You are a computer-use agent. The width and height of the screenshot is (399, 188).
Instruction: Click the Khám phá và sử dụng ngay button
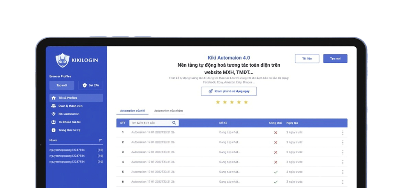[229, 91]
